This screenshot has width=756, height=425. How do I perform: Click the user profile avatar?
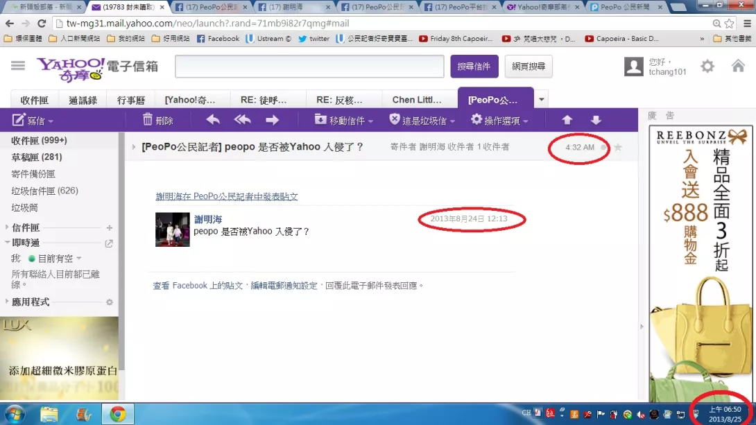click(633, 67)
